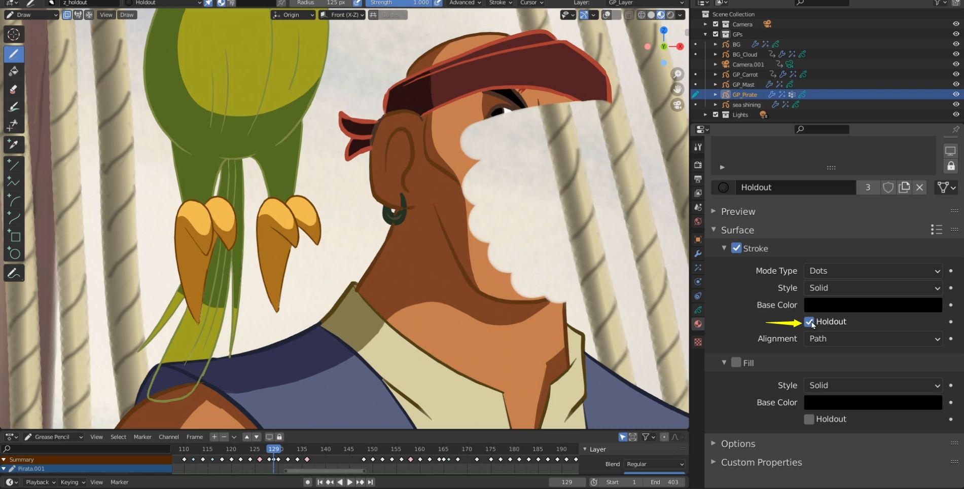
Task: Toggle the Lights collection checkbox
Action: coord(716,115)
